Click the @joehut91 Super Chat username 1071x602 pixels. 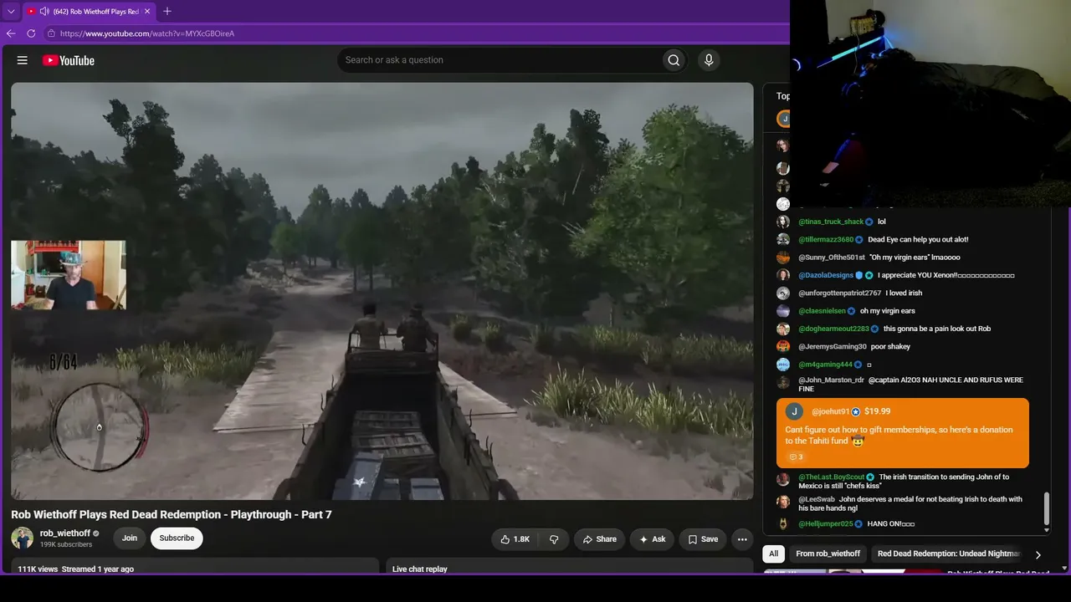click(830, 411)
